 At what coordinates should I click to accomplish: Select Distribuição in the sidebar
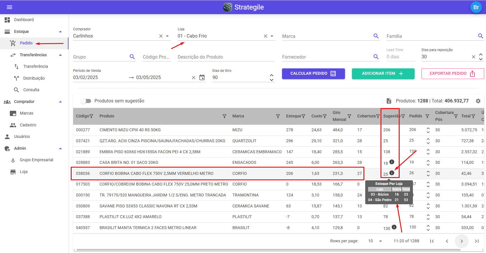point(34,78)
